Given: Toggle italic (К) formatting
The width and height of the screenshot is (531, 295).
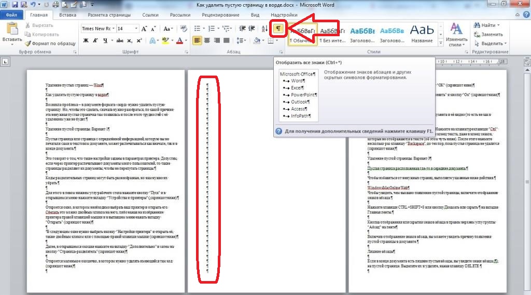Looking at the screenshot, I should (95, 40).
